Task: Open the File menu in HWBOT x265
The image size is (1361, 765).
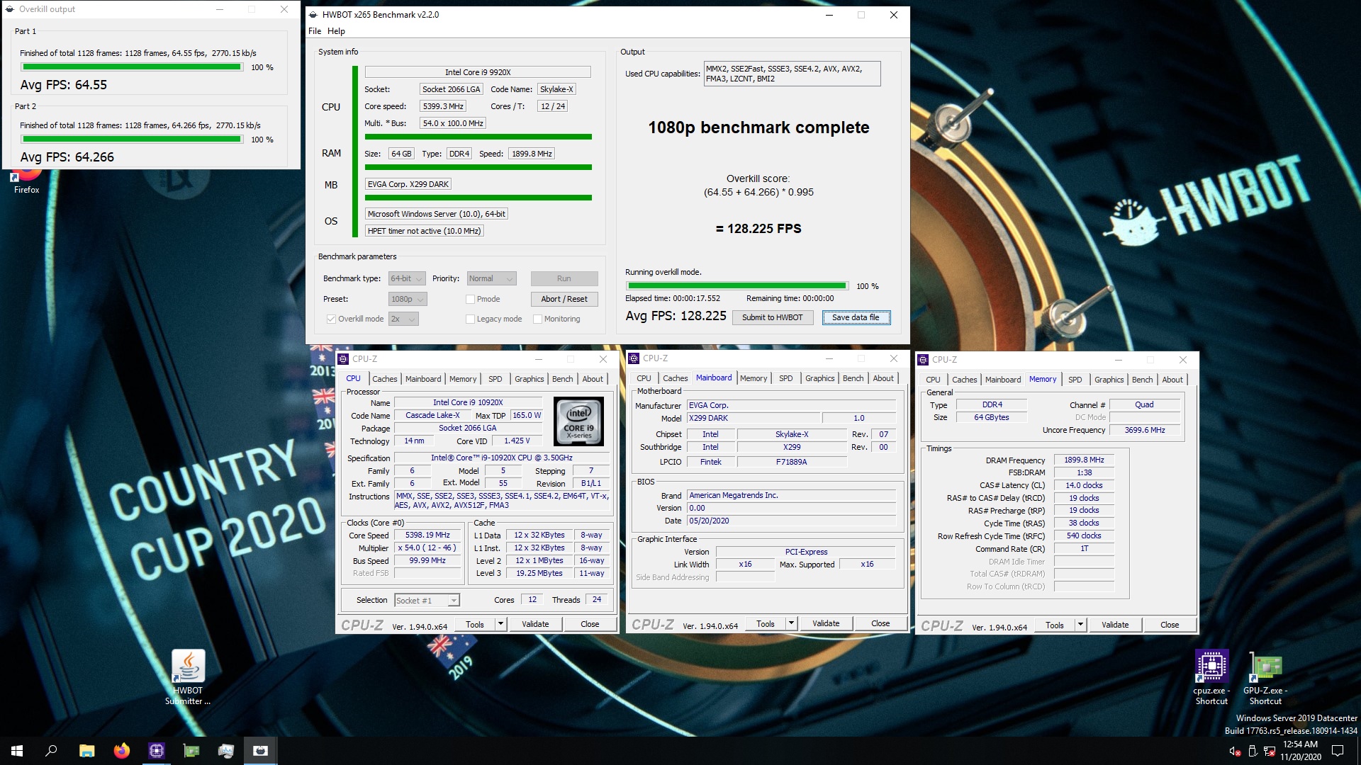Action: pyautogui.click(x=315, y=31)
